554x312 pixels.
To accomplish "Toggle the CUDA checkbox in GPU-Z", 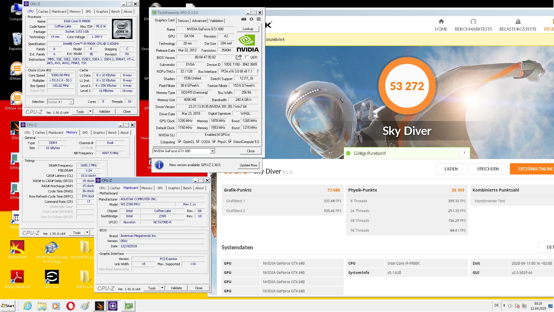I will [x=198, y=142].
